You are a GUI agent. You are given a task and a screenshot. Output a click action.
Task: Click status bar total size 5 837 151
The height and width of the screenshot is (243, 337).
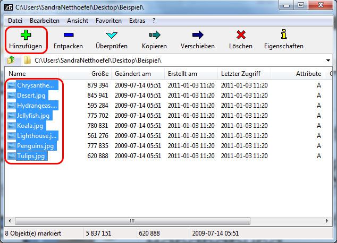coord(99,233)
